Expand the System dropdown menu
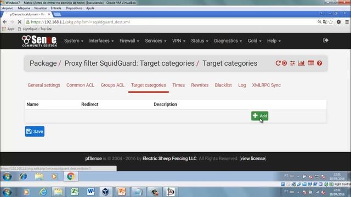This screenshot has width=351, height=197. pos(73,41)
